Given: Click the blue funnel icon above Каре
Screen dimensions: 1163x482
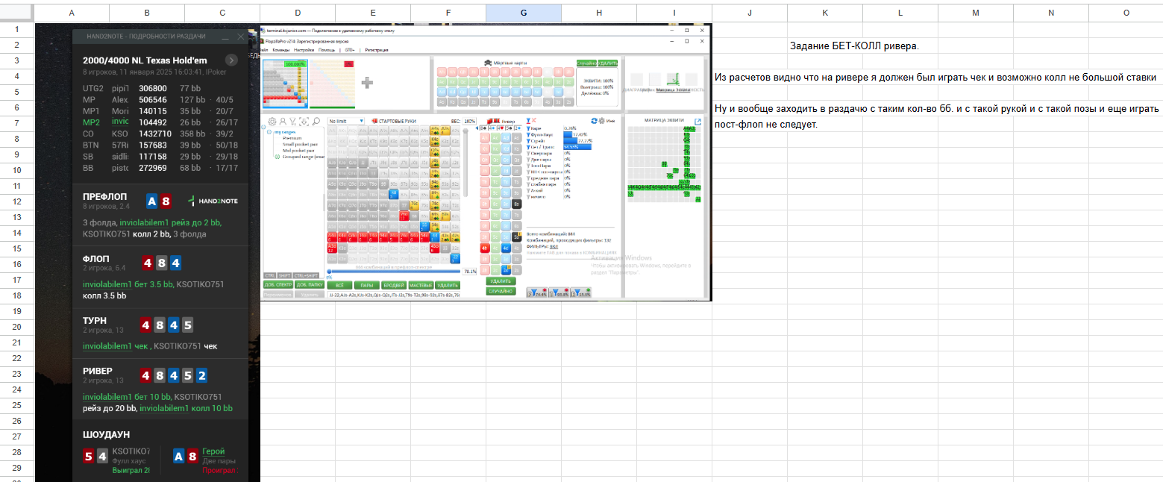Looking at the screenshot, I should (528, 120).
